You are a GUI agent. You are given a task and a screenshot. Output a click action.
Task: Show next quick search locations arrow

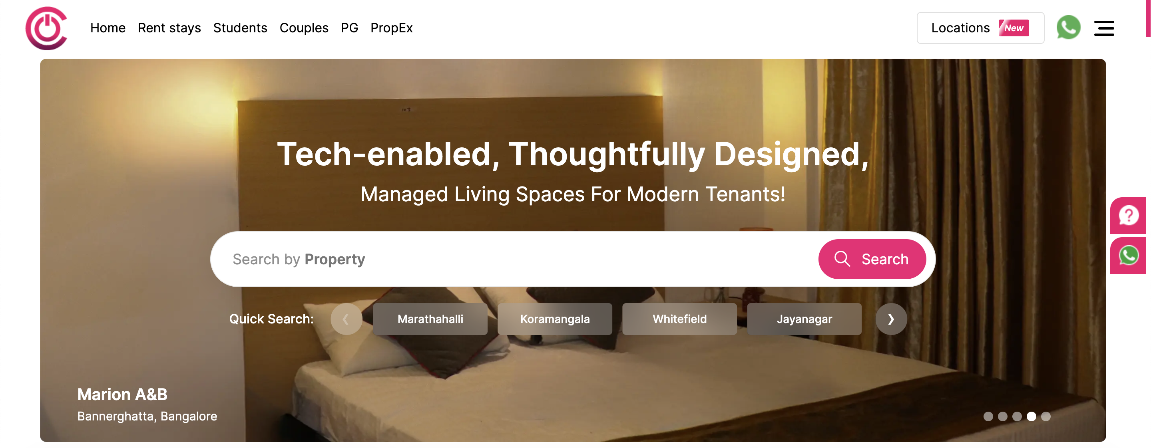pyautogui.click(x=891, y=319)
